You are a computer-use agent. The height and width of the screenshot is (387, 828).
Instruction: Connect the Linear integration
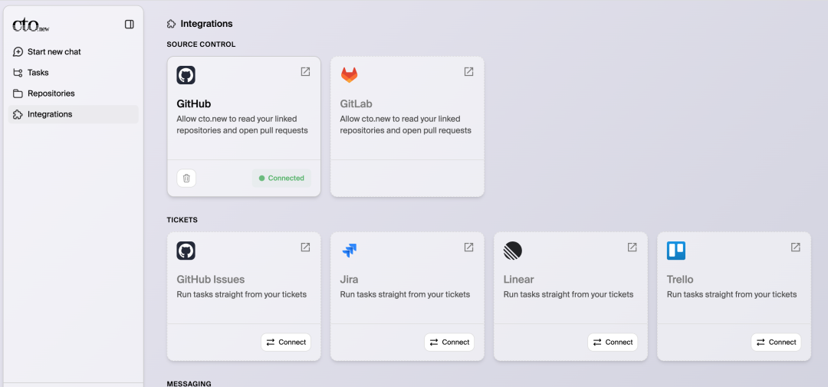[613, 343]
